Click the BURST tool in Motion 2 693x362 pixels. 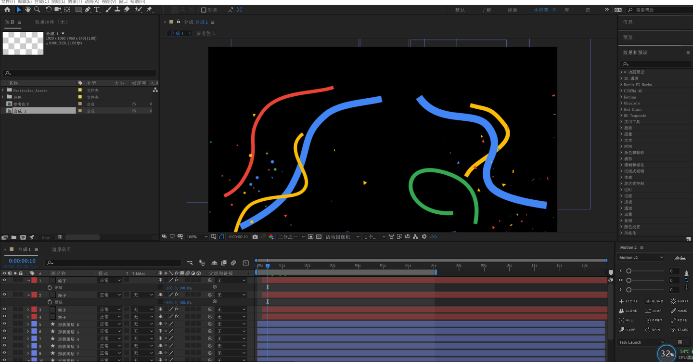click(x=680, y=301)
